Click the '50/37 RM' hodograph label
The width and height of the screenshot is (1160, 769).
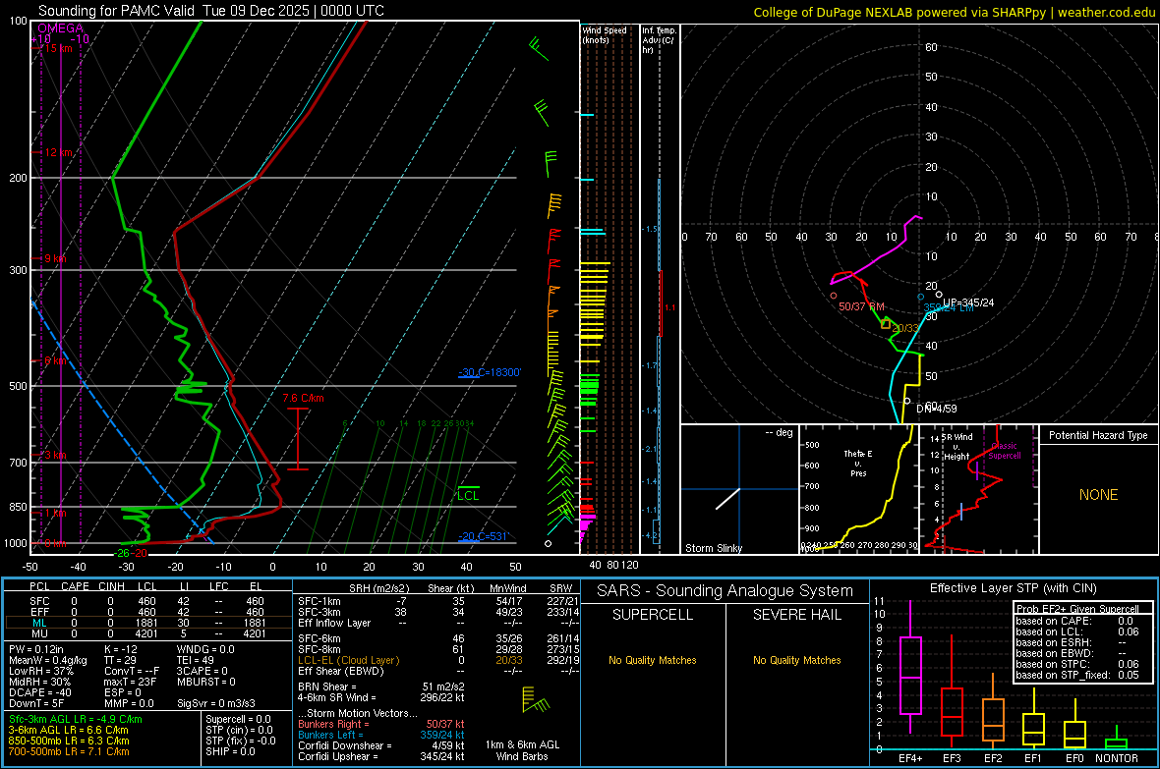861,306
